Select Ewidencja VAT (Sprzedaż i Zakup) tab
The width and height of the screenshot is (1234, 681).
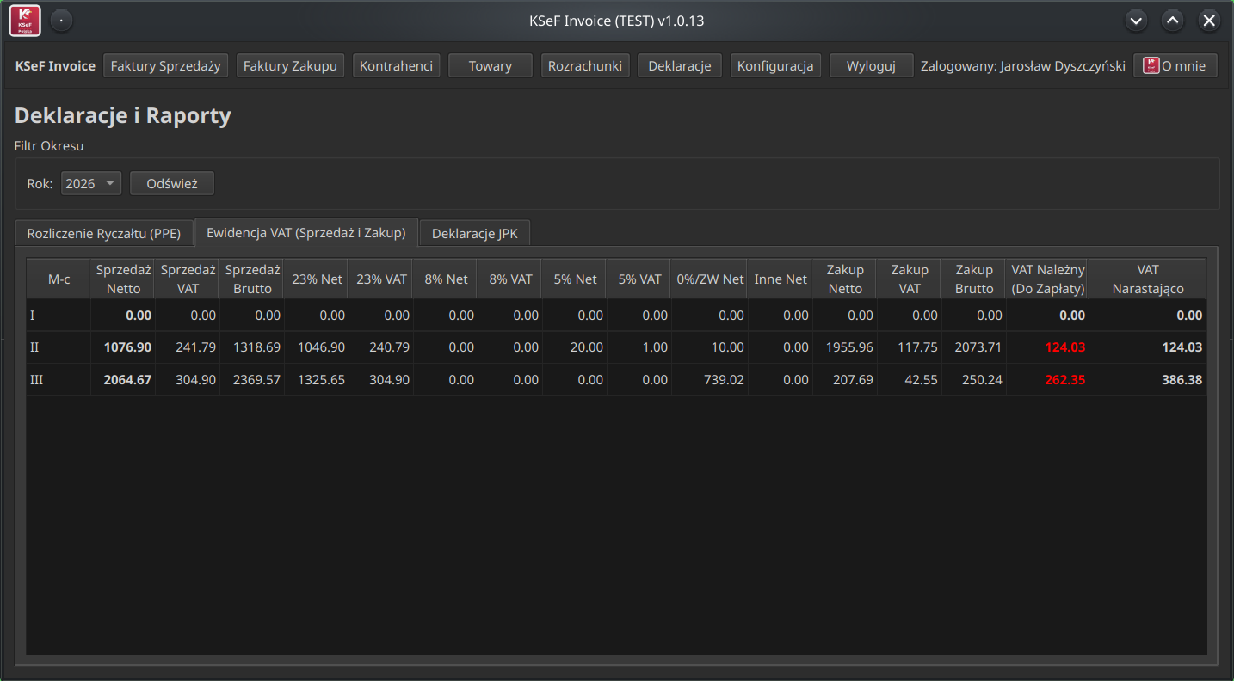[x=305, y=232]
